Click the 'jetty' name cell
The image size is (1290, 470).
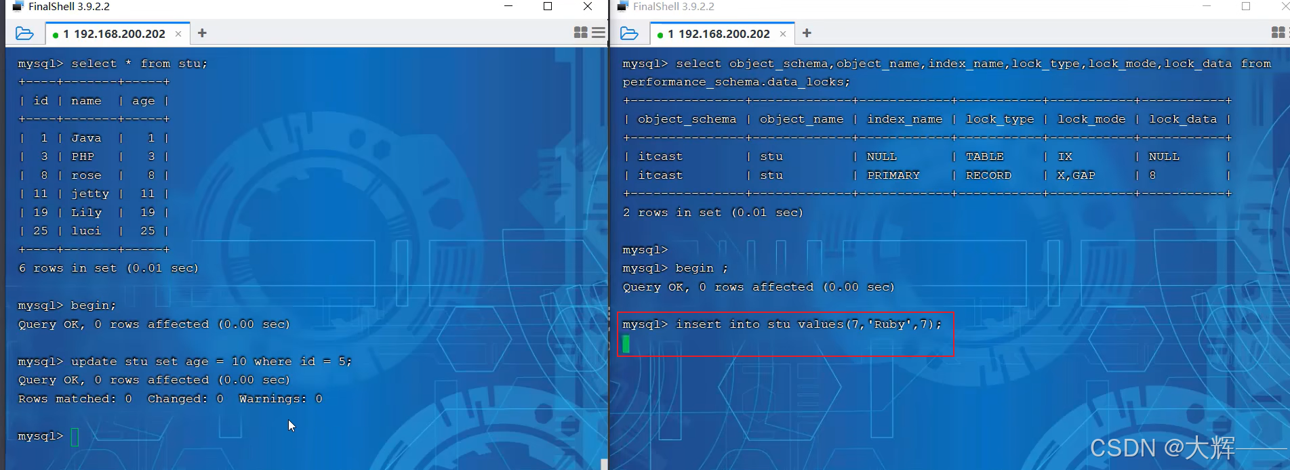pos(90,194)
